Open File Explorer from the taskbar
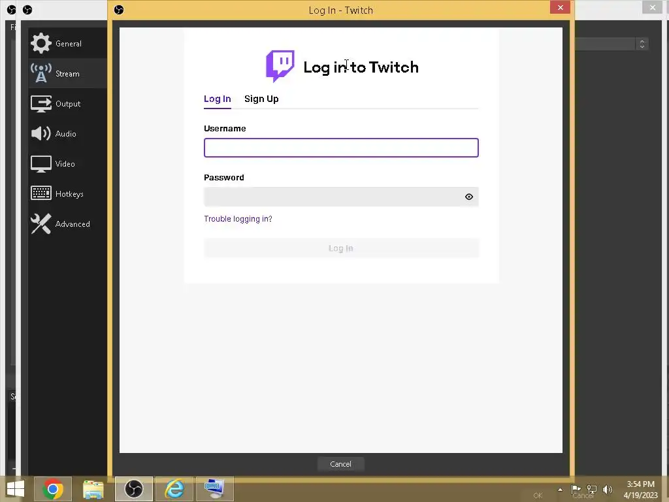The height and width of the screenshot is (502, 669). click(x=93, y=489)
